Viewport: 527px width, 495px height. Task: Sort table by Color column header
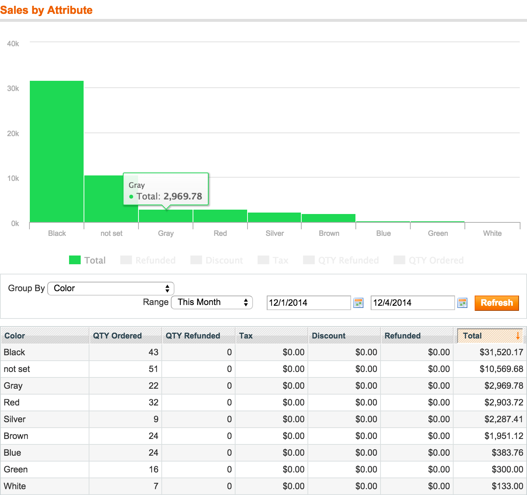pyautogui.click(x=15, y=336)
